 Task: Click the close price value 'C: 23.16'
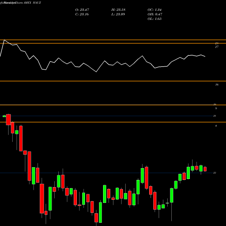pyautogui.click(x=82, y=14)
